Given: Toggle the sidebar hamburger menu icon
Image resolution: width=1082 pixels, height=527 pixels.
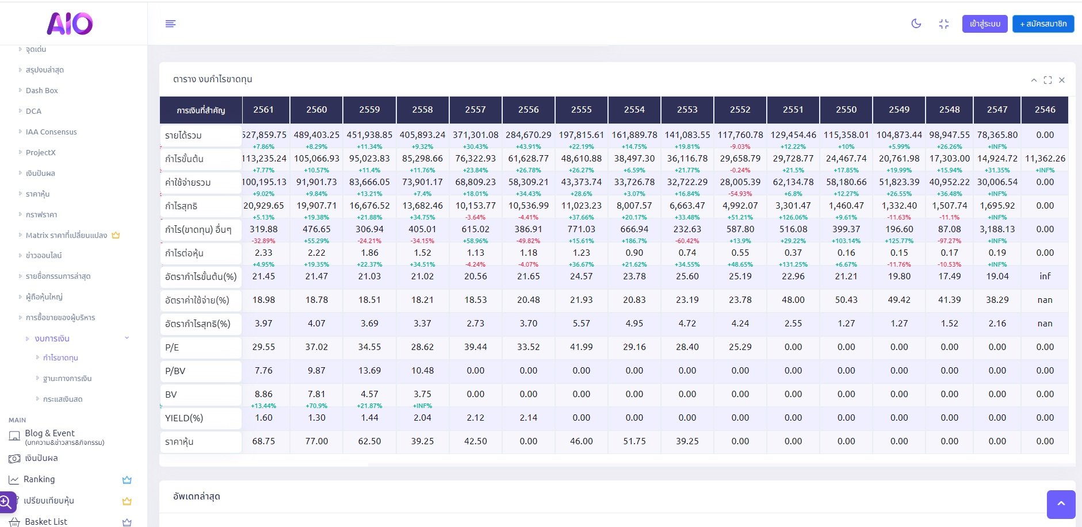Looking at the screenshot, I should tap(170, 24).
